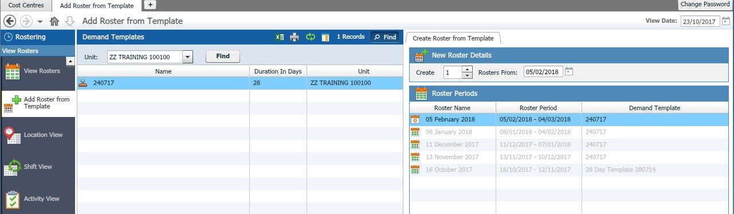Screen dimensions: 734x214
Task: Click the Change Password button
Action: coord(705,5)
